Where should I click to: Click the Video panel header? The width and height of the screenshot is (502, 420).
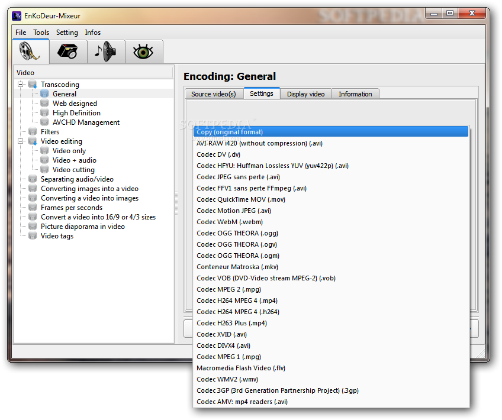point(94,73)
